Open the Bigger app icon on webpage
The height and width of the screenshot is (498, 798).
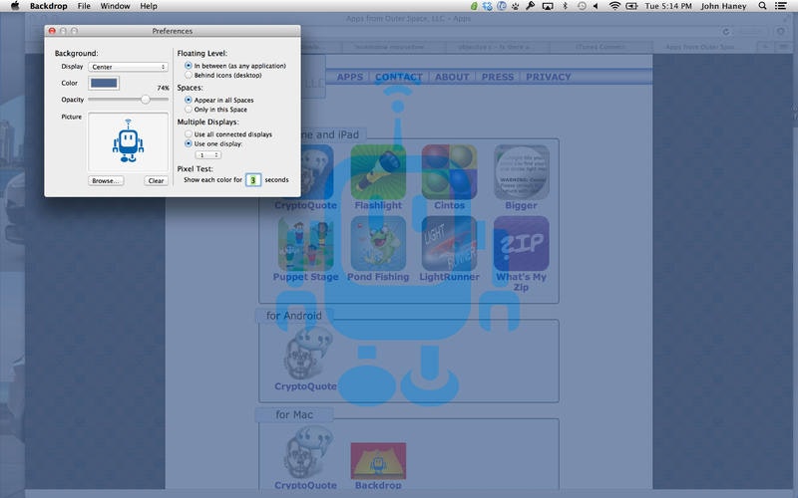[521, 172]
